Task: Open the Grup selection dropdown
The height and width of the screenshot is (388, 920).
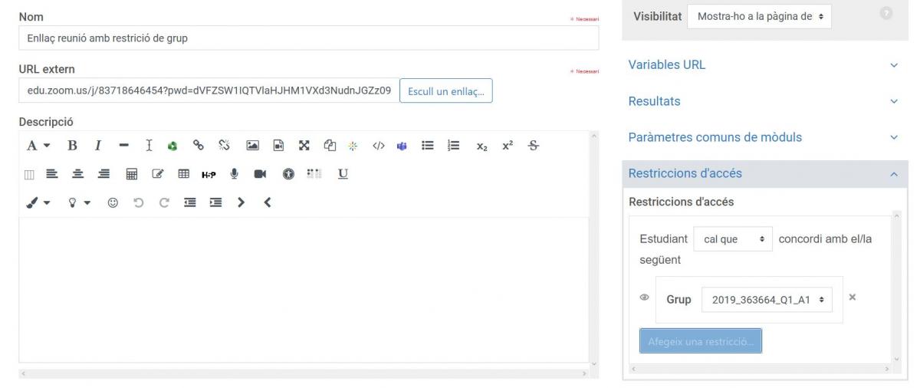Action: (x=766, y=299)
